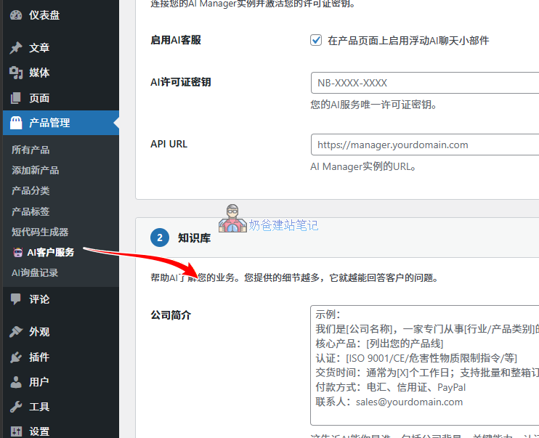Click the AI Manager实例的URL help text

pos(363,167)
